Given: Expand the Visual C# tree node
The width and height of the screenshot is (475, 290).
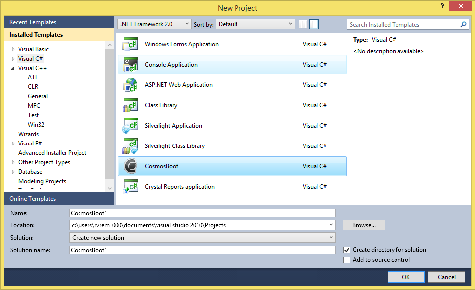Looking at the screenshot, I should click(13, 59).
